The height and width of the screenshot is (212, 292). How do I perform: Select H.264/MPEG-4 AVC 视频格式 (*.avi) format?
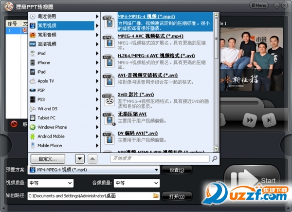tap(157, 61)
